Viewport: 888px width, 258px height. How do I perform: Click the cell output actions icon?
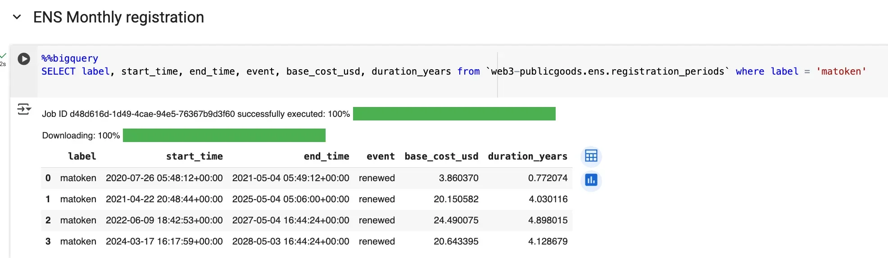24,109
